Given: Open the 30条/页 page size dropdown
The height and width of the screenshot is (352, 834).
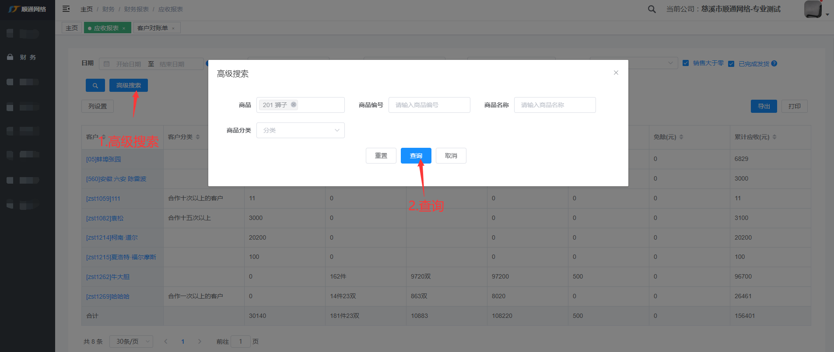Looking at the screenshot, I should pos(131,342).
